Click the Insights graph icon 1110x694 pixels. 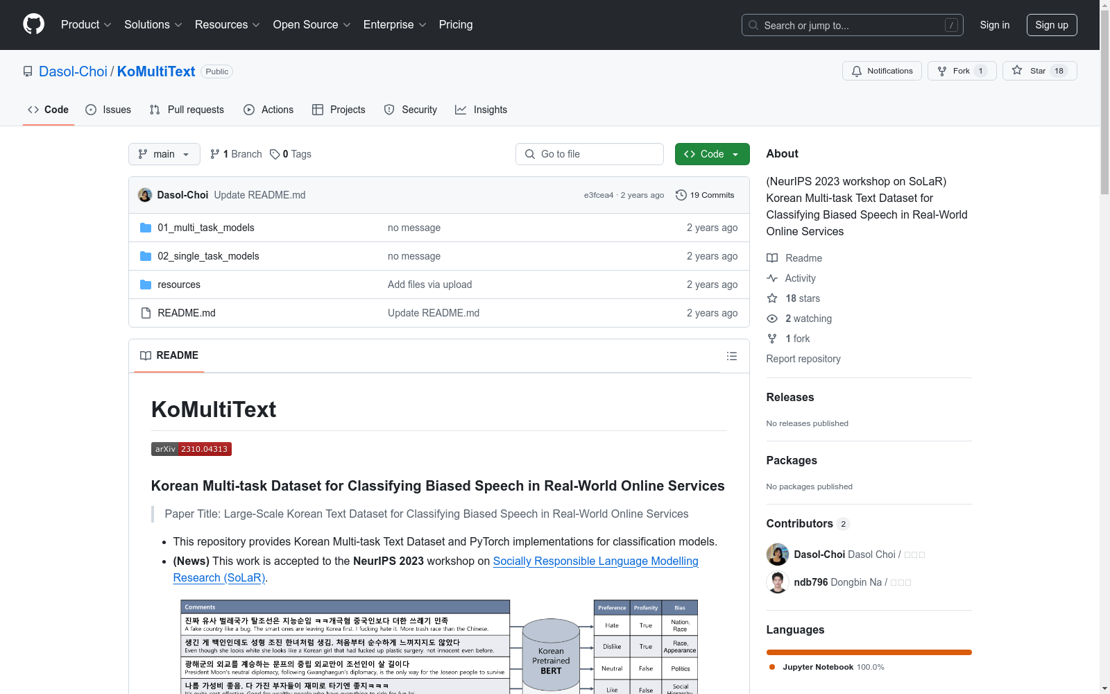461,110
